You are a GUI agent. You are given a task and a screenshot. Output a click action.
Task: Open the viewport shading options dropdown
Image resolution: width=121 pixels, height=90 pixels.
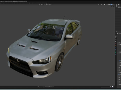click(114, 4)
